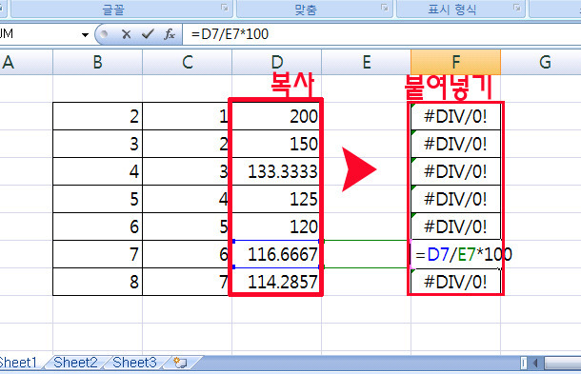Select the cell containing 116.6667
Viewport: 581px width, 374px height.
click(x=276, y=254)
